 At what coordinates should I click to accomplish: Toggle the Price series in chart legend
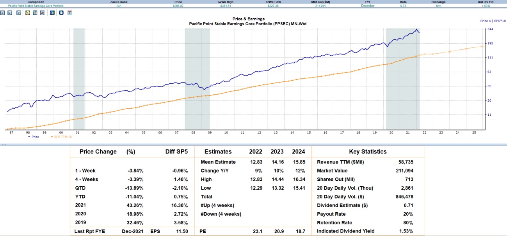pos(34,137)
